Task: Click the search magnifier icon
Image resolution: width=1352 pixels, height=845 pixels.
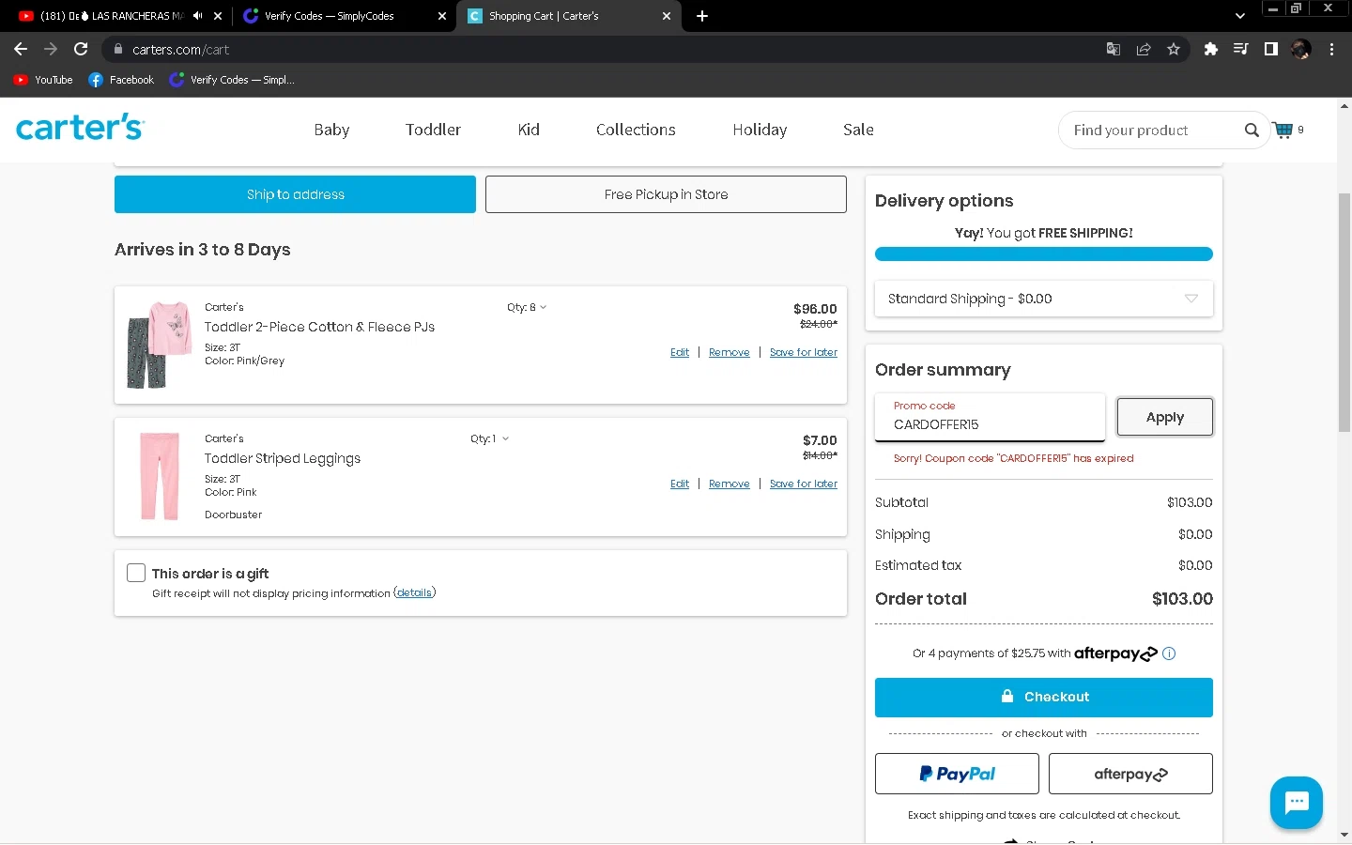Action: coord(1252,131)
